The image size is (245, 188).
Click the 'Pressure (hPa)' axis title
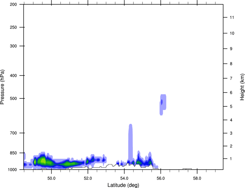click(2, 87)
